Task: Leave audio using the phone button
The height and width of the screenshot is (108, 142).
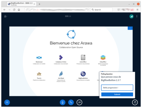Action: [71, 102]
